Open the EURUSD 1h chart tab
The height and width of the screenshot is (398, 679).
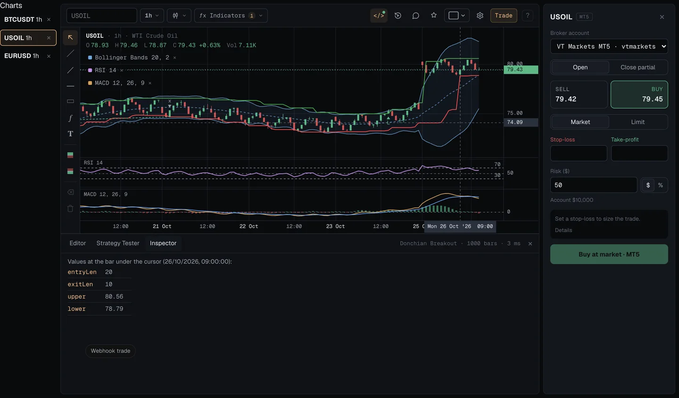point(22,56)
